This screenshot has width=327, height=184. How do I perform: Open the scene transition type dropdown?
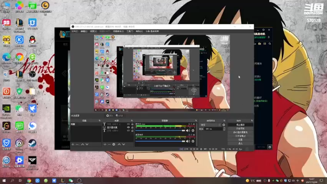point(210,125)
